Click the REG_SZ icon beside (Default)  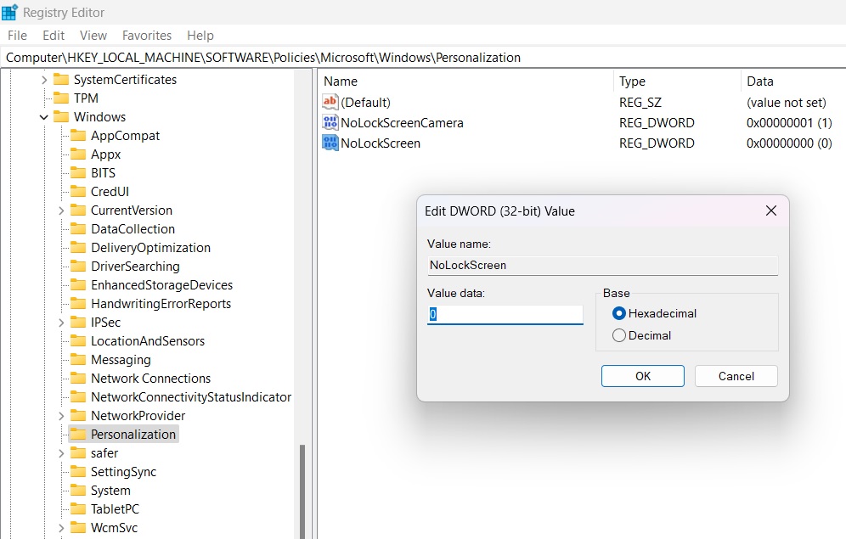coord(329,103)
